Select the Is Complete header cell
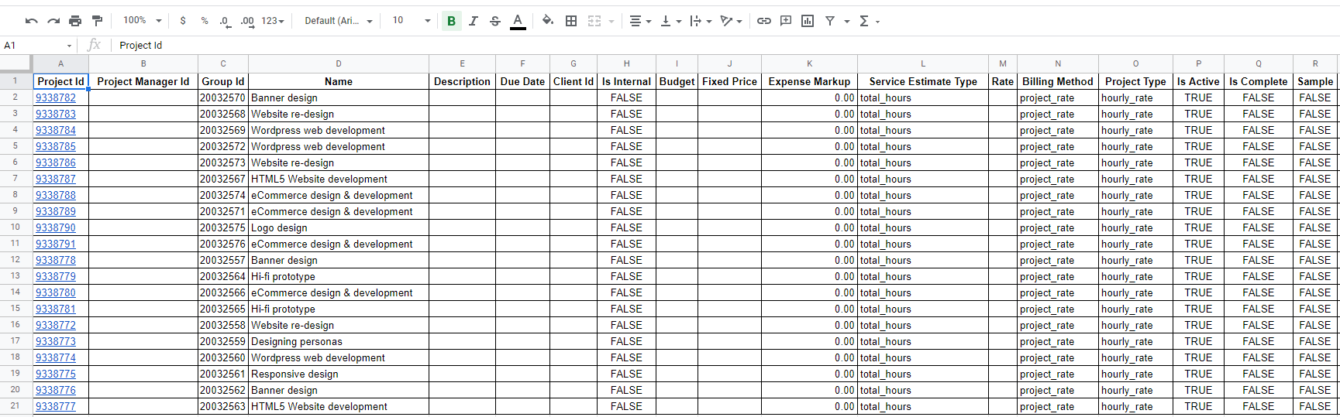The width and height of the screenshot is (1340, 417). pyautogui.click(x=1259, y=81)
